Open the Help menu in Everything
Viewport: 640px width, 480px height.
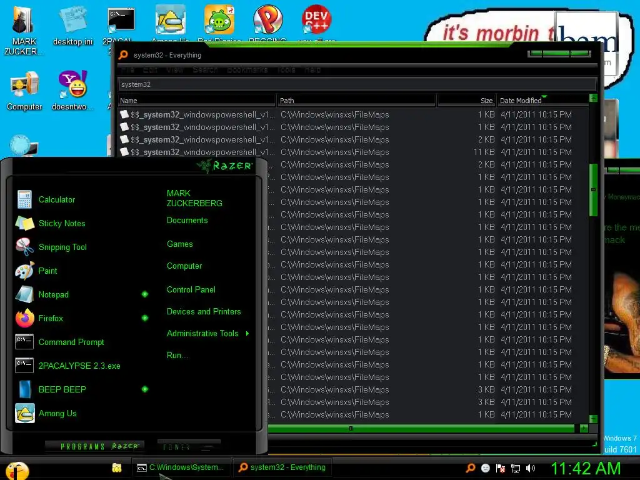coord(312,70)
